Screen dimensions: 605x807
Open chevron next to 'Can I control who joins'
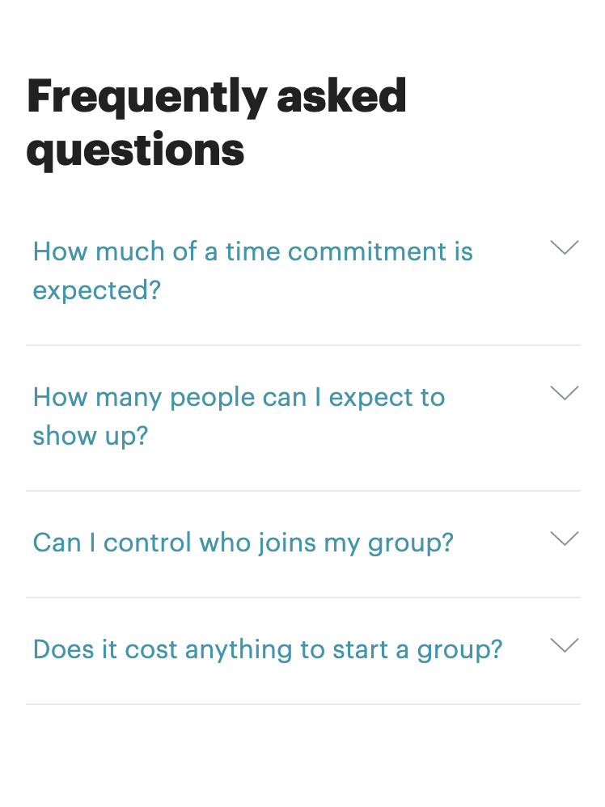[565, 539]
